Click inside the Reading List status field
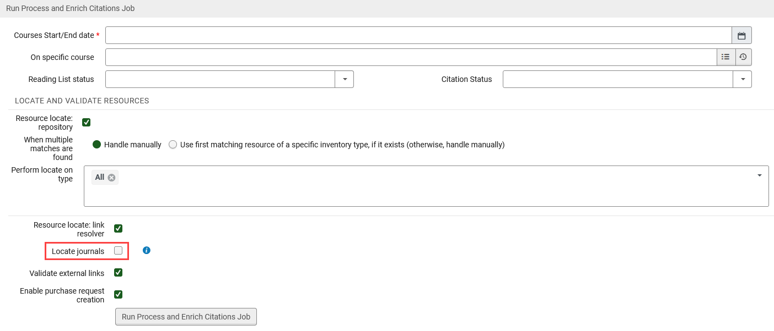The width and height of the screenshot is (774, 331). 220,79
